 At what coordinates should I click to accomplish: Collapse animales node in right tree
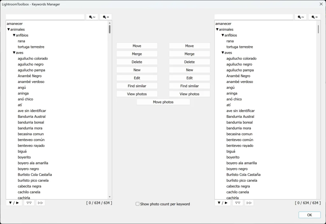[x=217, y=30]
